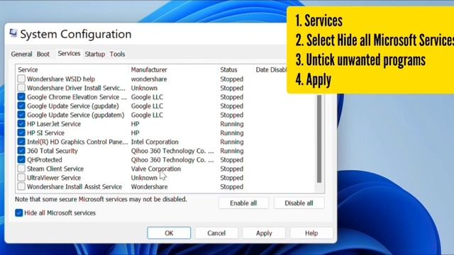454x255 pixels.
Task: Click the services list vertical scrollbar
Action: [319, 139]
